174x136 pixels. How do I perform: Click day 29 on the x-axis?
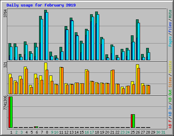[153, 132]
